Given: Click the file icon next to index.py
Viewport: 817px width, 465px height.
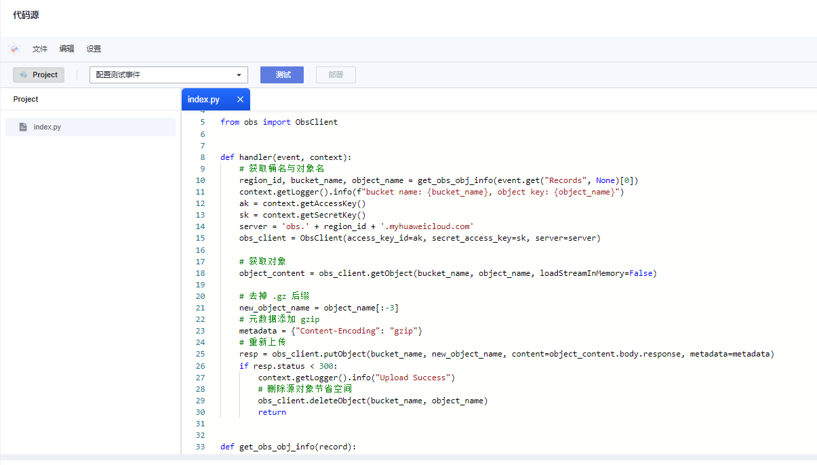Looking at the screenshot, I should 23,127.
